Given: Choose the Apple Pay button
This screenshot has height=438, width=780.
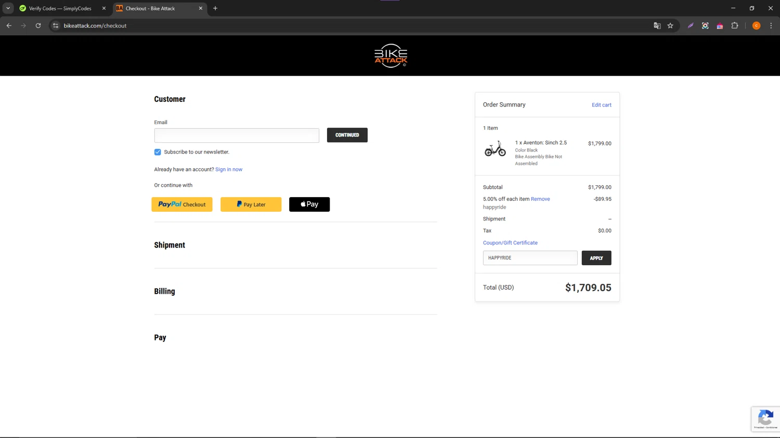Looking at the screenshot, I should (x=309, y=204).
